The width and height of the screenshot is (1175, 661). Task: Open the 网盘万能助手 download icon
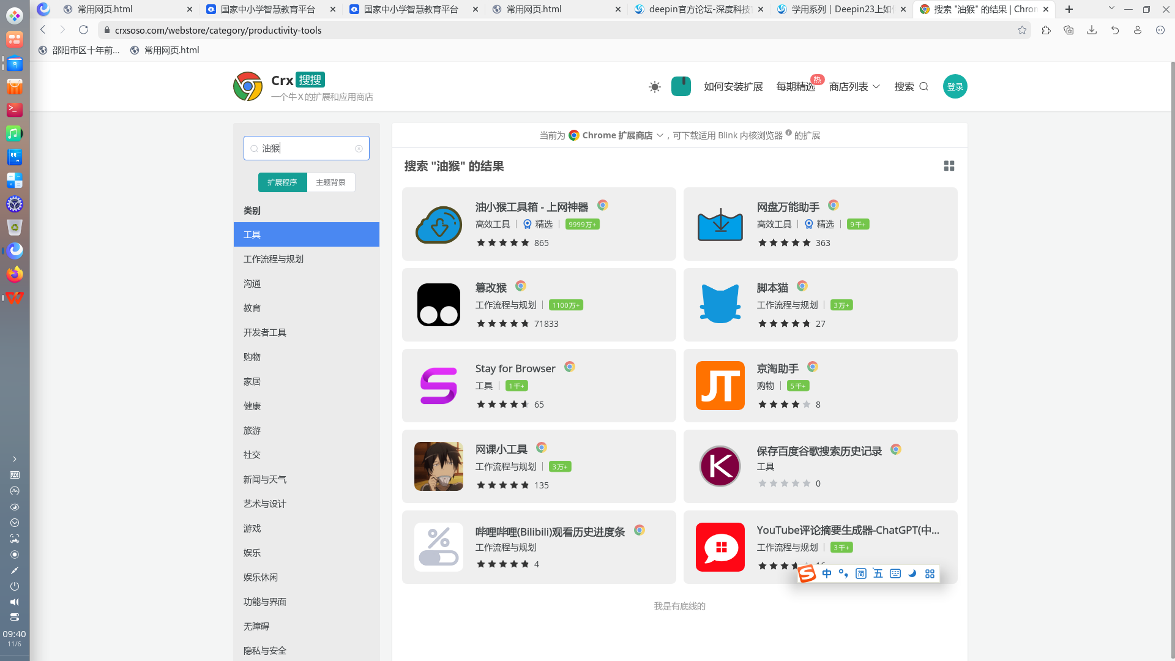coord(720,224)
